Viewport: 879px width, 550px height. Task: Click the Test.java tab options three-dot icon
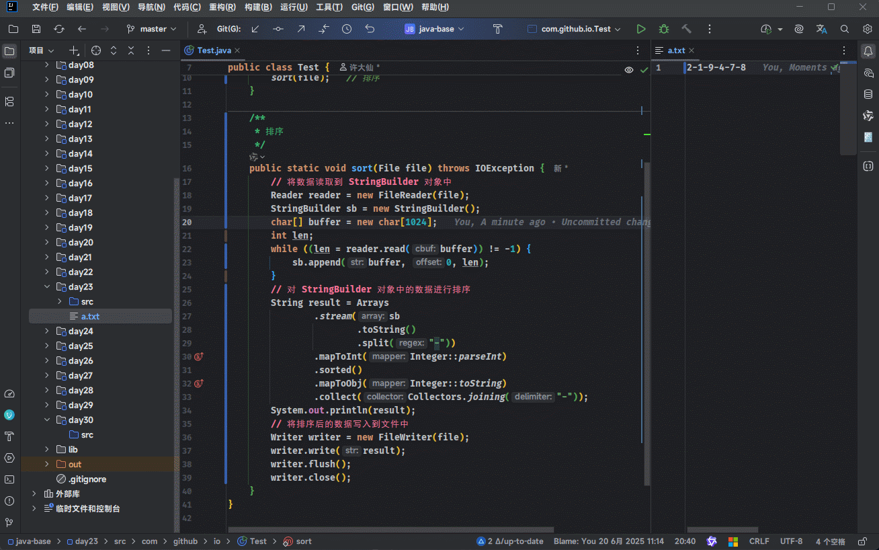pyautogui.click(x=638, y=50)
